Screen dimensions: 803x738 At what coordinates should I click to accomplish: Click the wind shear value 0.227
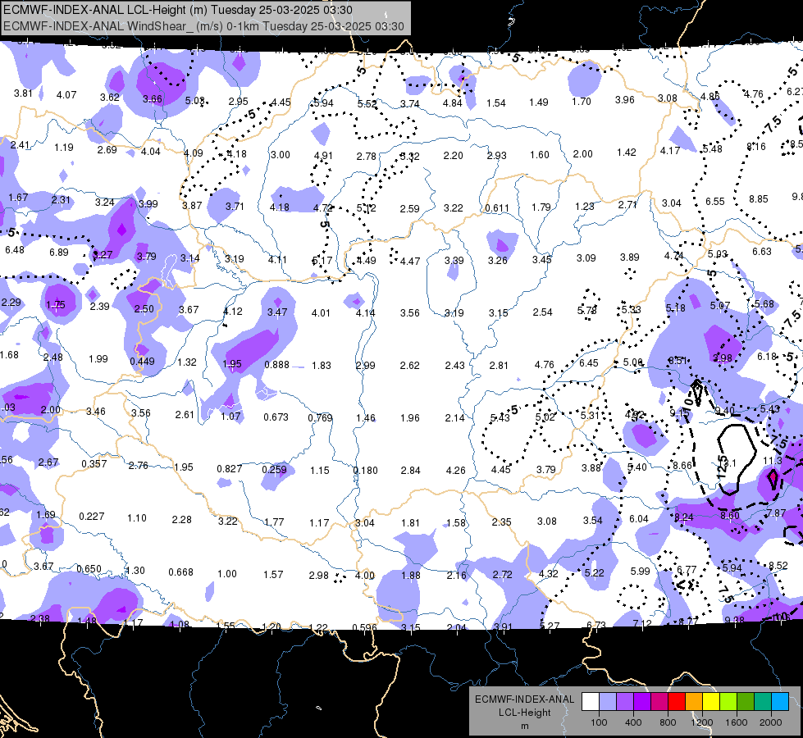click(x=92, y=517)
